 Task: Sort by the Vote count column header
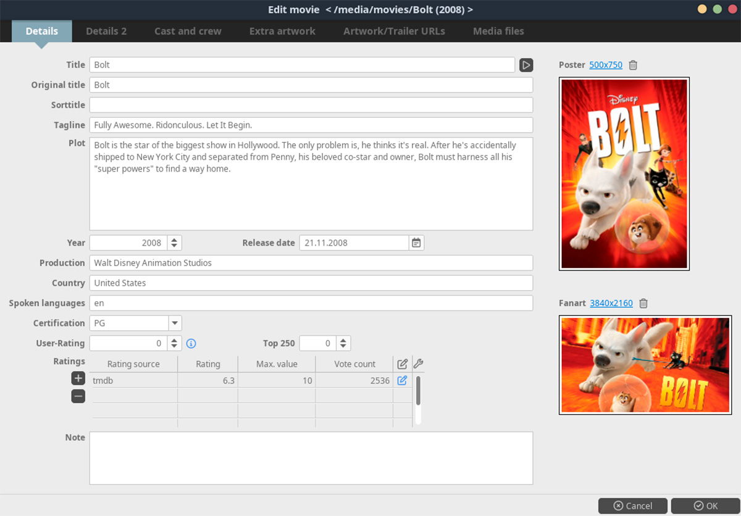pos(354,364)
